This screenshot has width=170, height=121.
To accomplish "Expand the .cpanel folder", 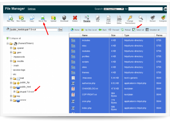I will [x=11, y=48].
